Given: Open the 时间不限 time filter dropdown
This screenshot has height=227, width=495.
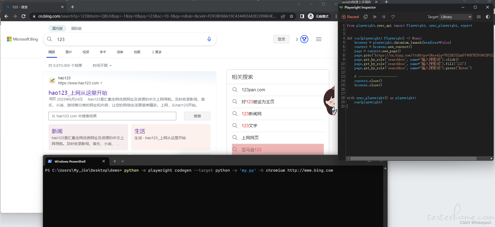Looking at the screenshot, I should click(102, 65).
